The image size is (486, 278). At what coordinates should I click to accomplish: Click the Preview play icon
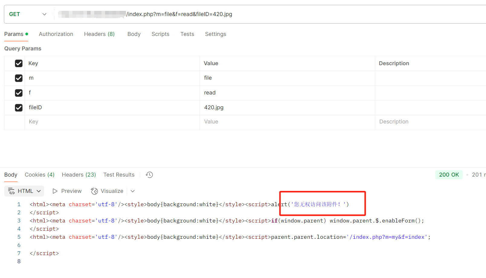click(55, 191)
